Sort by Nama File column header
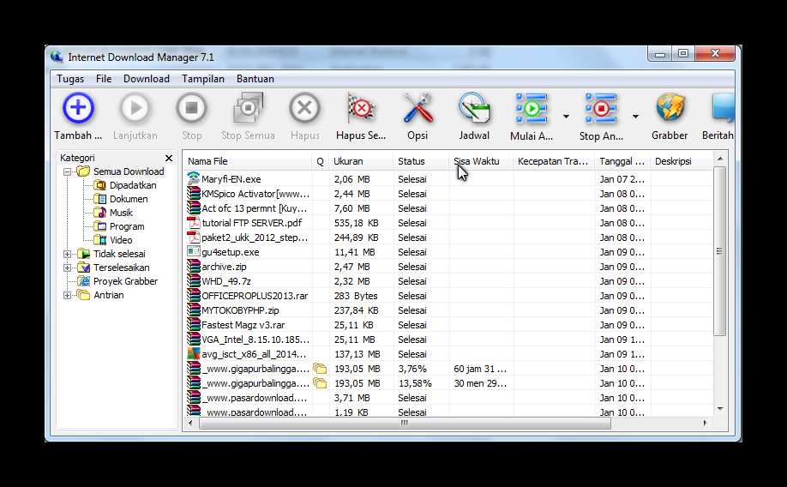 (x=248, y=161)
